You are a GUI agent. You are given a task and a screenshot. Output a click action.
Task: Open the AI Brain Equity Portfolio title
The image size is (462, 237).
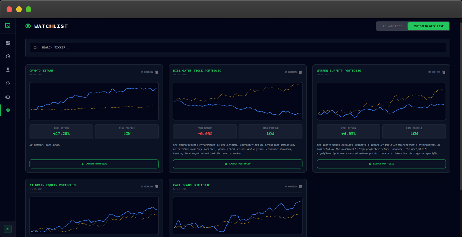click(x=53, y=185)
